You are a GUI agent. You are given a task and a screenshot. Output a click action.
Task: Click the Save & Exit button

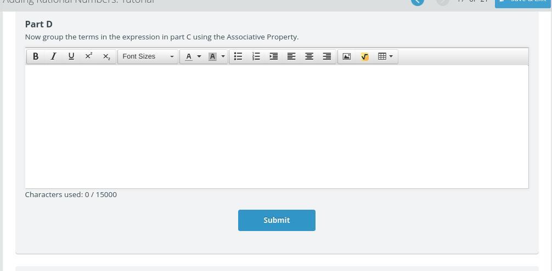(x=522, y=3)
